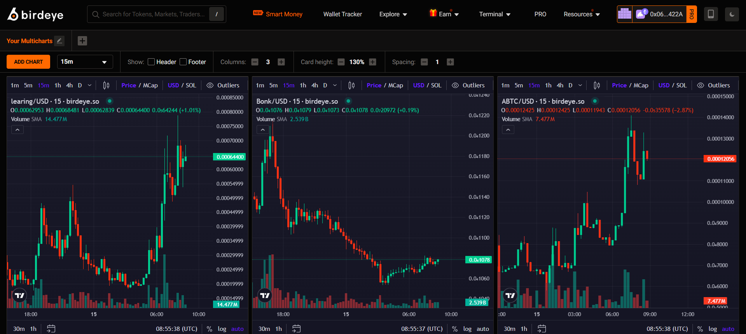Toggle Outliers eye in learing chart
Screen dimensions: 746x334
(x=210, y=85)
